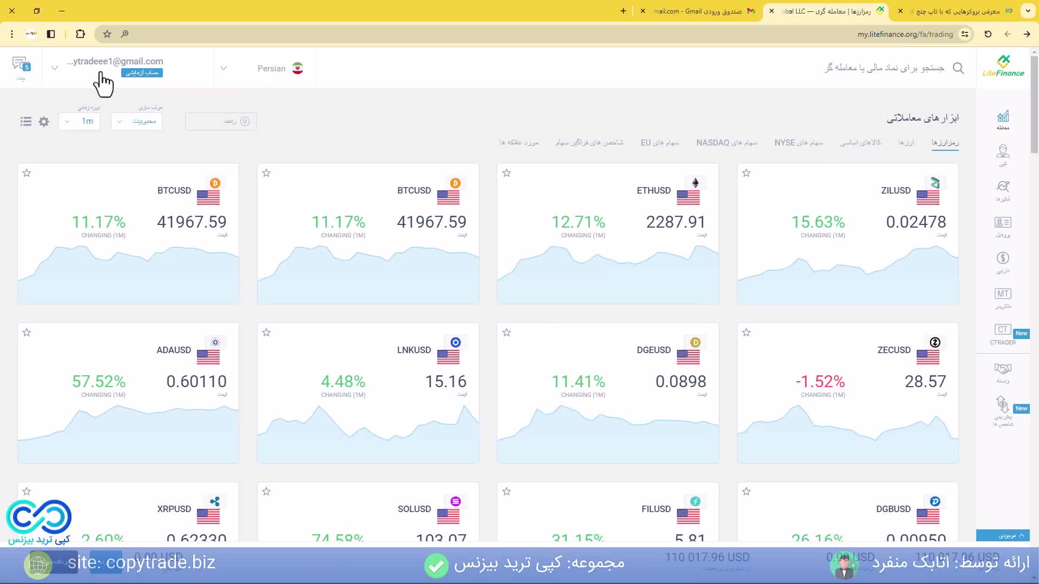Viewport: 1039px width, 584px height.
Task: Mark ZECUSD as favorite
Action: [x=746, y=333]
